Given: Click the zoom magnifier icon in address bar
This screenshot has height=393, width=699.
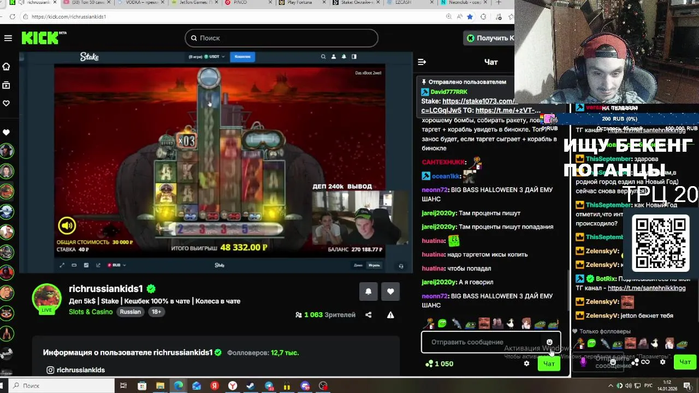Looking at the screenshot, I should coord(449,17).
